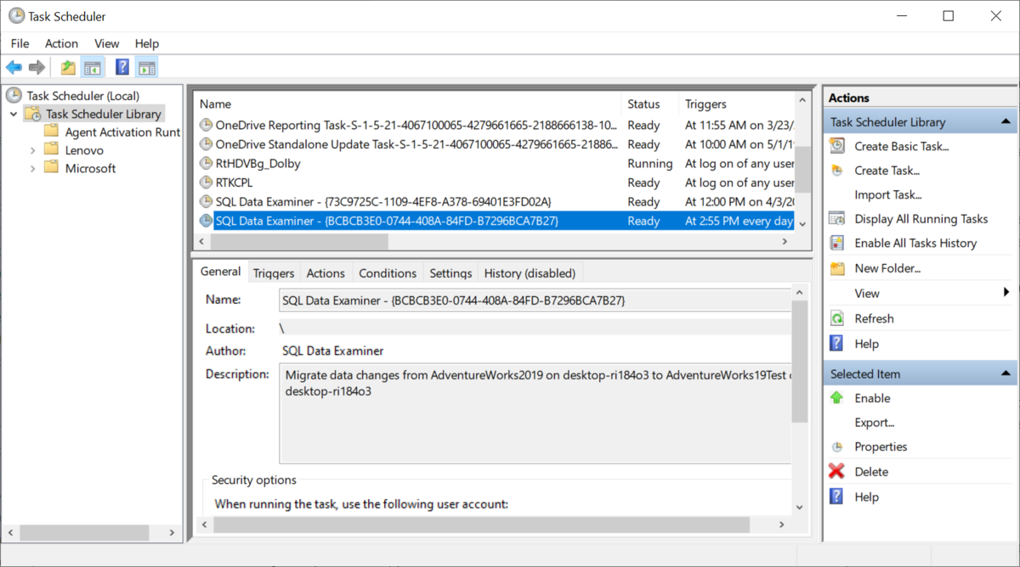Click the Back arrow toolbar icon
This screenshot has height=567, width=1020.
pos(14,67)
